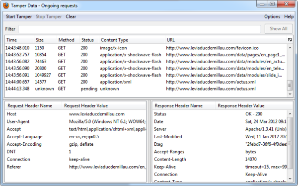Sort requests by Size column
Image resolution: width=298 pixels, height=186 pixels.
pyautogui.click(x=45, y=40)
